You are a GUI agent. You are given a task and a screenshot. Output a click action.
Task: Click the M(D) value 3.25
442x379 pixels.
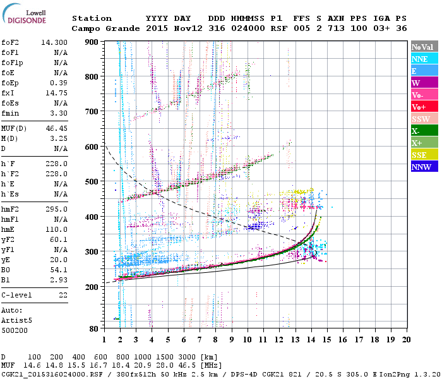pyautogui.click(x=59, y=139)
